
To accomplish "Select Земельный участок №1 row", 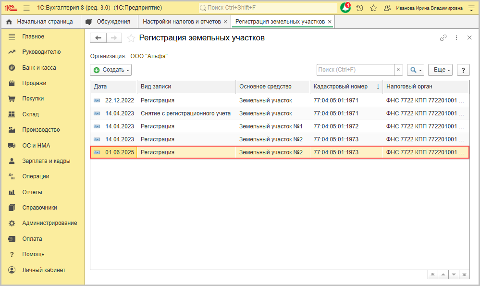I will coord(280,126).
